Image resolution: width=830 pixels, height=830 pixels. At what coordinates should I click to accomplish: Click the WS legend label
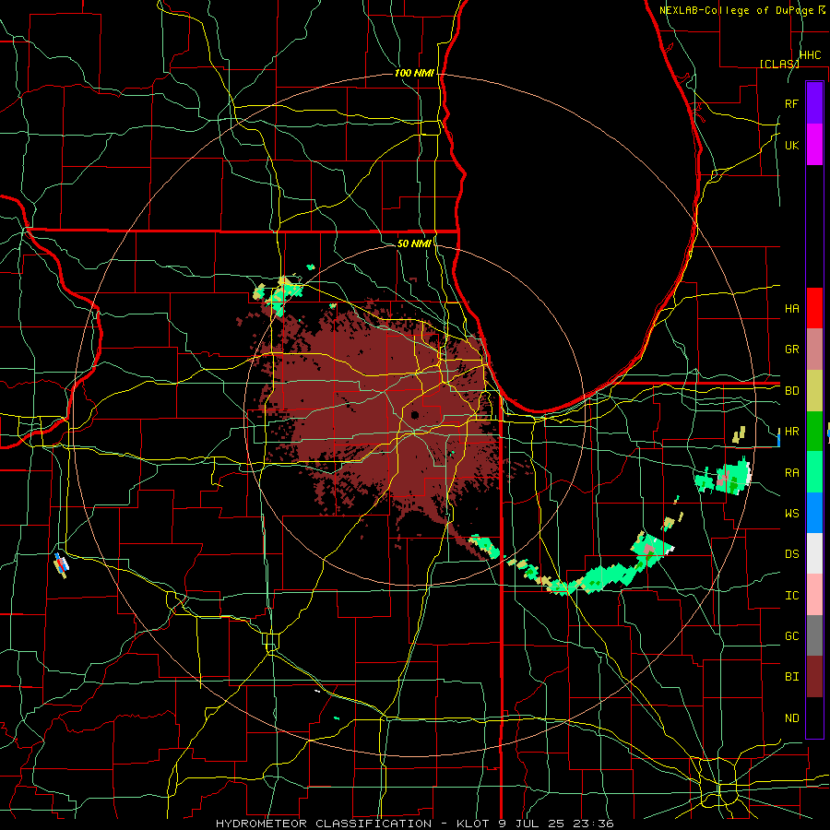[792, 513]
